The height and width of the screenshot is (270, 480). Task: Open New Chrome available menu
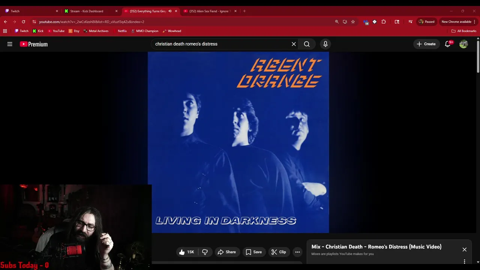pyautogui.click(x=459, y=22)
